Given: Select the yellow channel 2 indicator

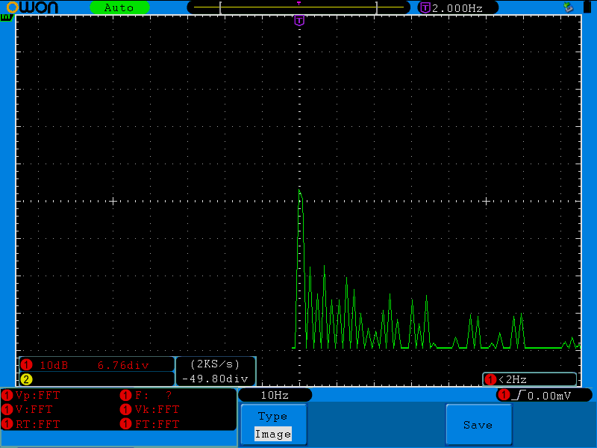Looking at the screenshot, I should (x=26, y=379).
